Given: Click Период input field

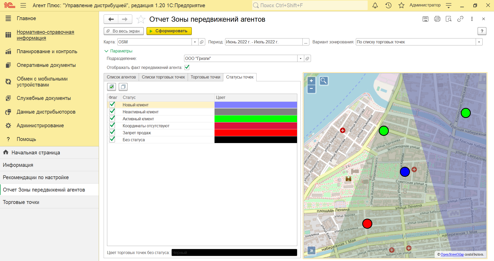Looking at the screenshot, I should pos(264,42).
